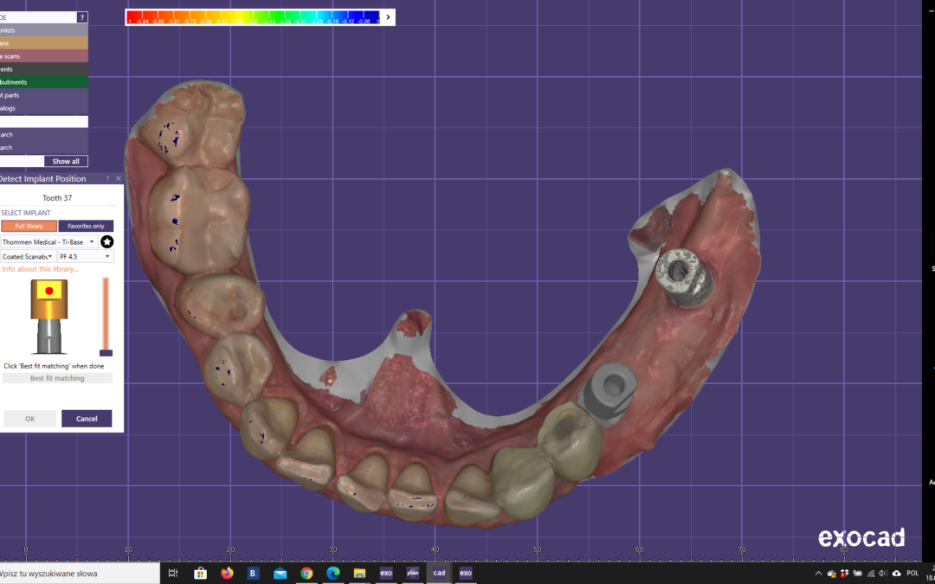
Task: Click the red dot on scanbody preview
Action: point(49,291)
